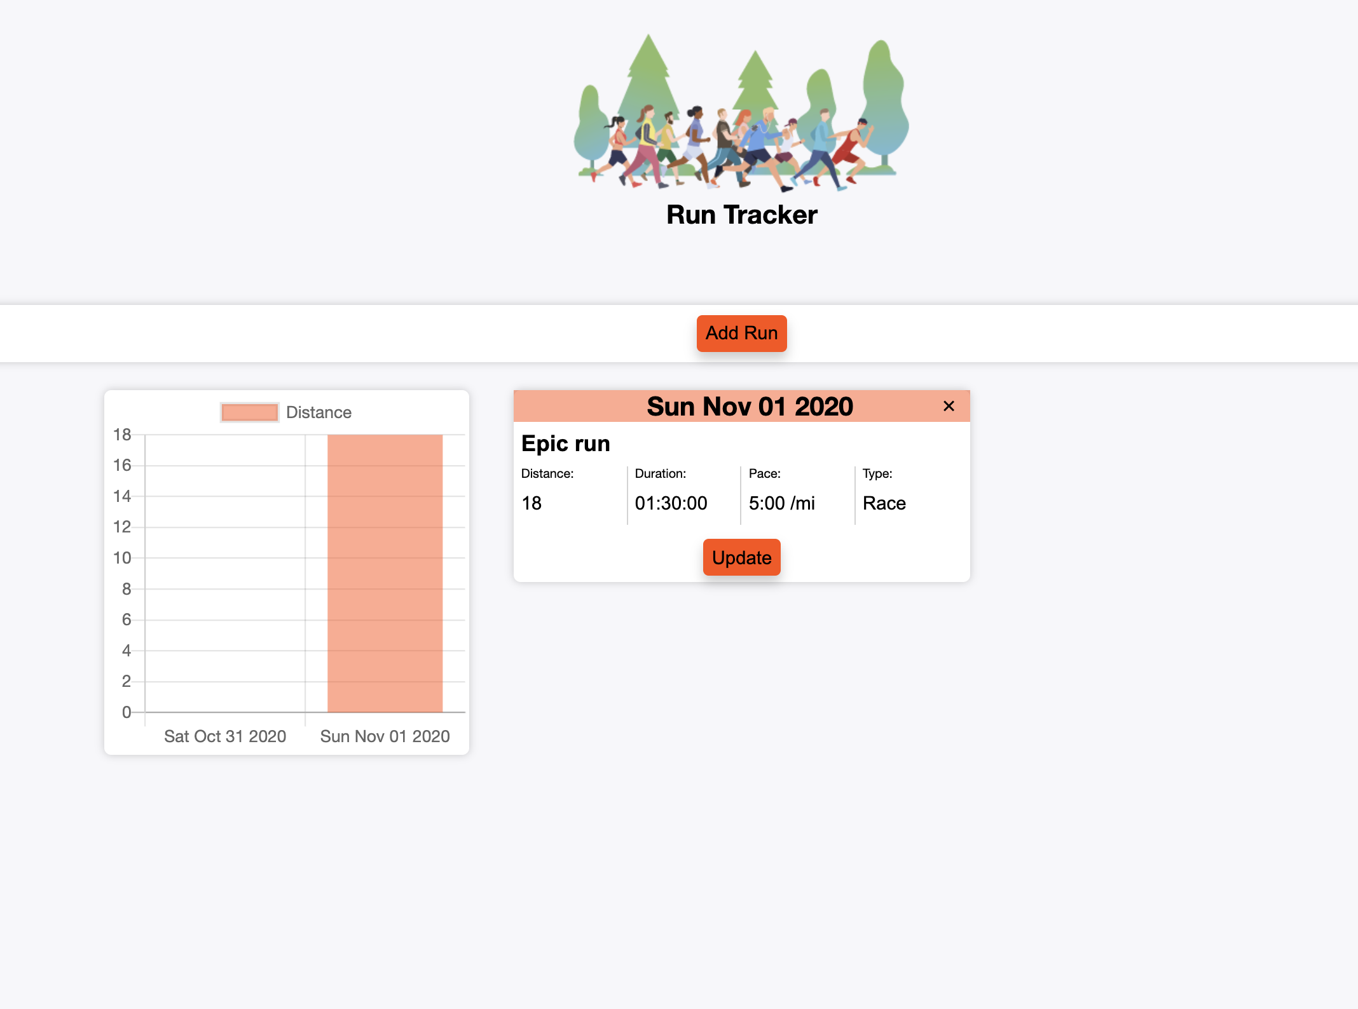Click the Pace: label
This screenshot has width=1358, height=1009.
point(764,473)
